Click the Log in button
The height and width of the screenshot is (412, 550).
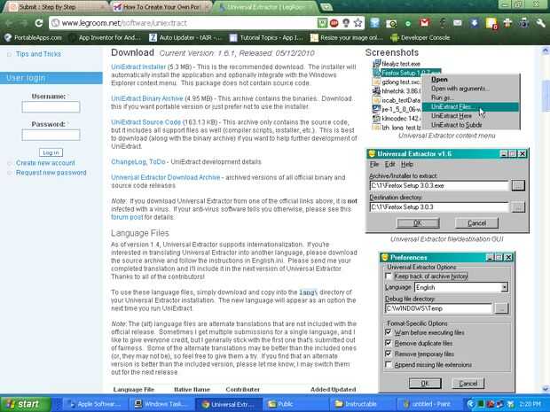point(51,152)
